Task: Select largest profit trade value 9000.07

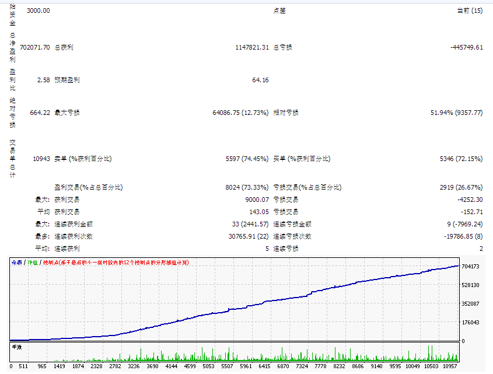Action: pos(257,200)
